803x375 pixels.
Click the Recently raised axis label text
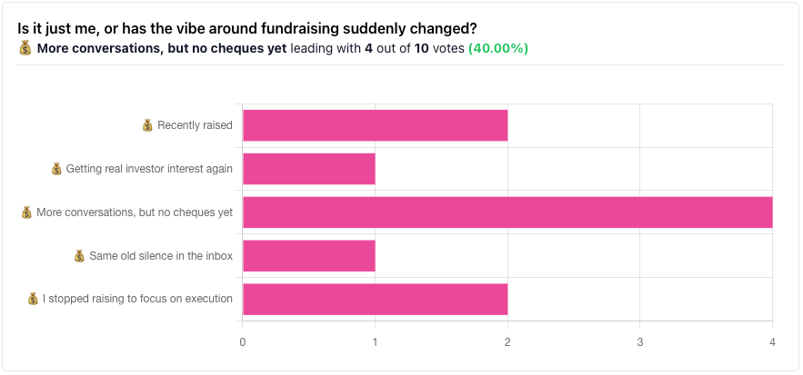(x=195, y=125)
